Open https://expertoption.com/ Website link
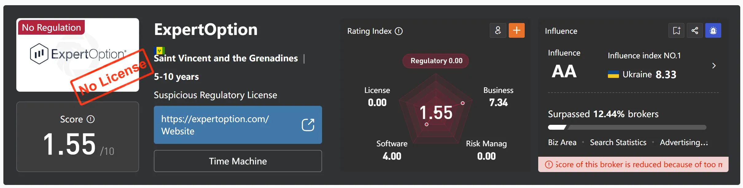The image size is (743, 188). coord(238,125)
